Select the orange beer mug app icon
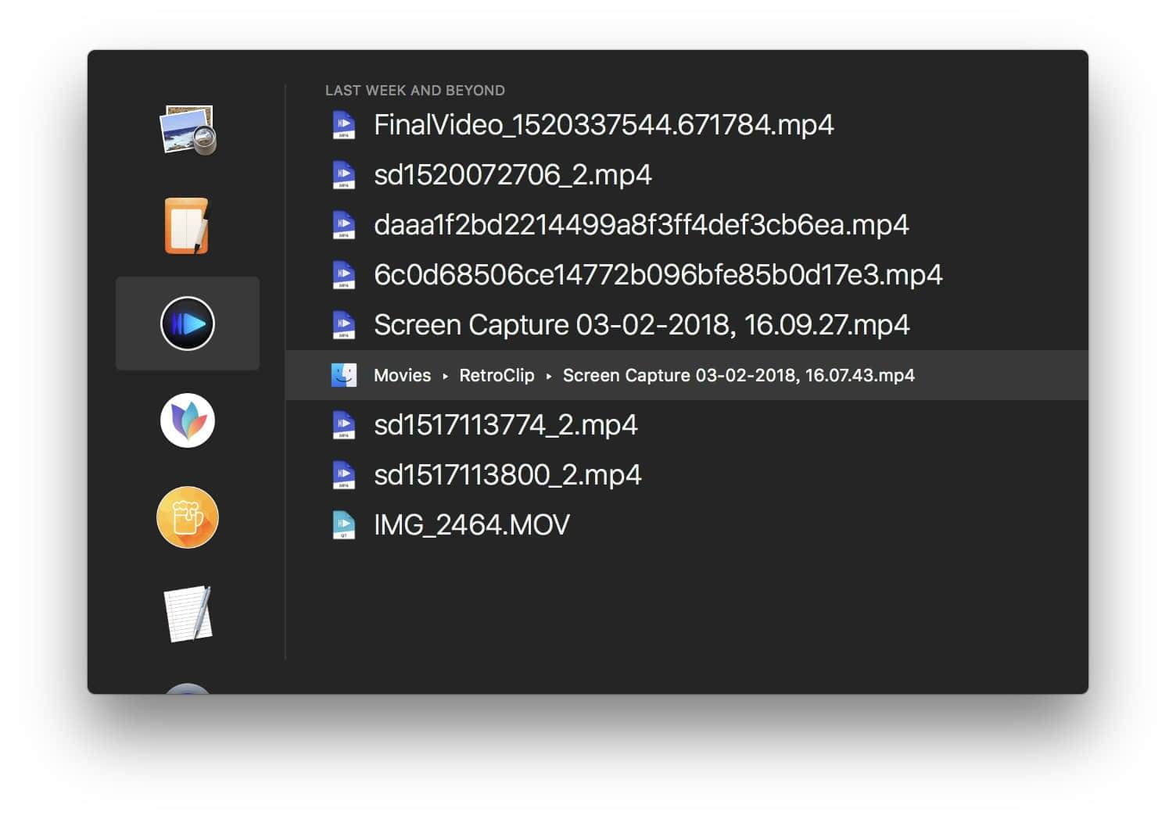 tap(188, 517)
